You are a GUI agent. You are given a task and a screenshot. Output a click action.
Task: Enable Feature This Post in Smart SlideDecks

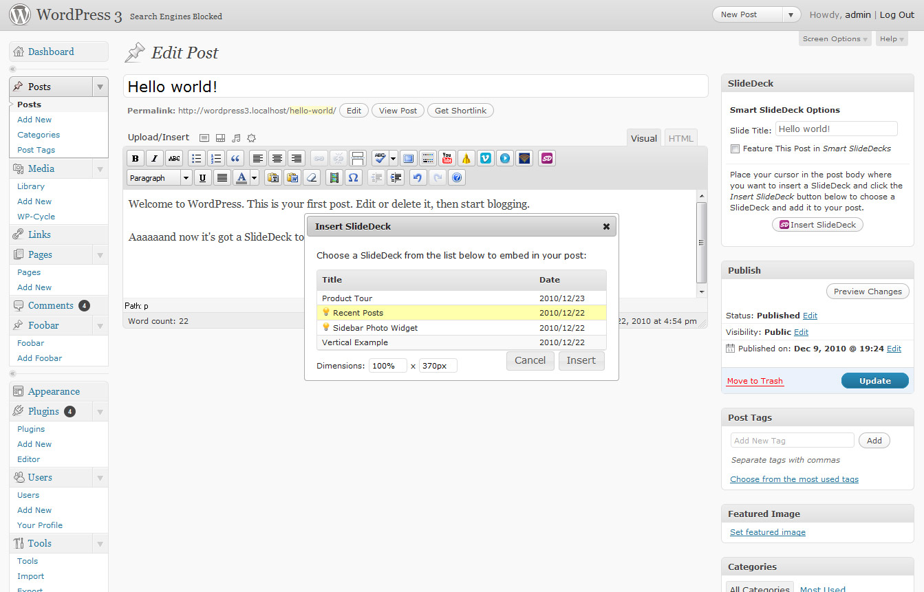(x=735, y=149)
